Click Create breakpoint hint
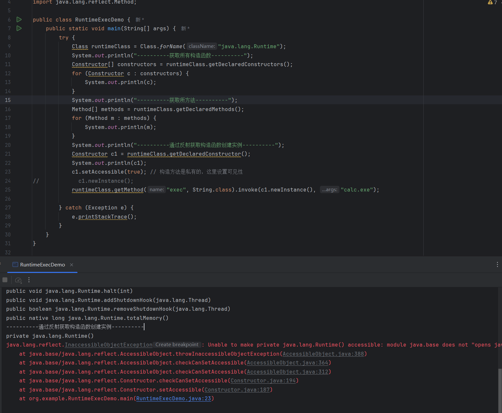This screenshot has width=502, height=413. [177, 345]
